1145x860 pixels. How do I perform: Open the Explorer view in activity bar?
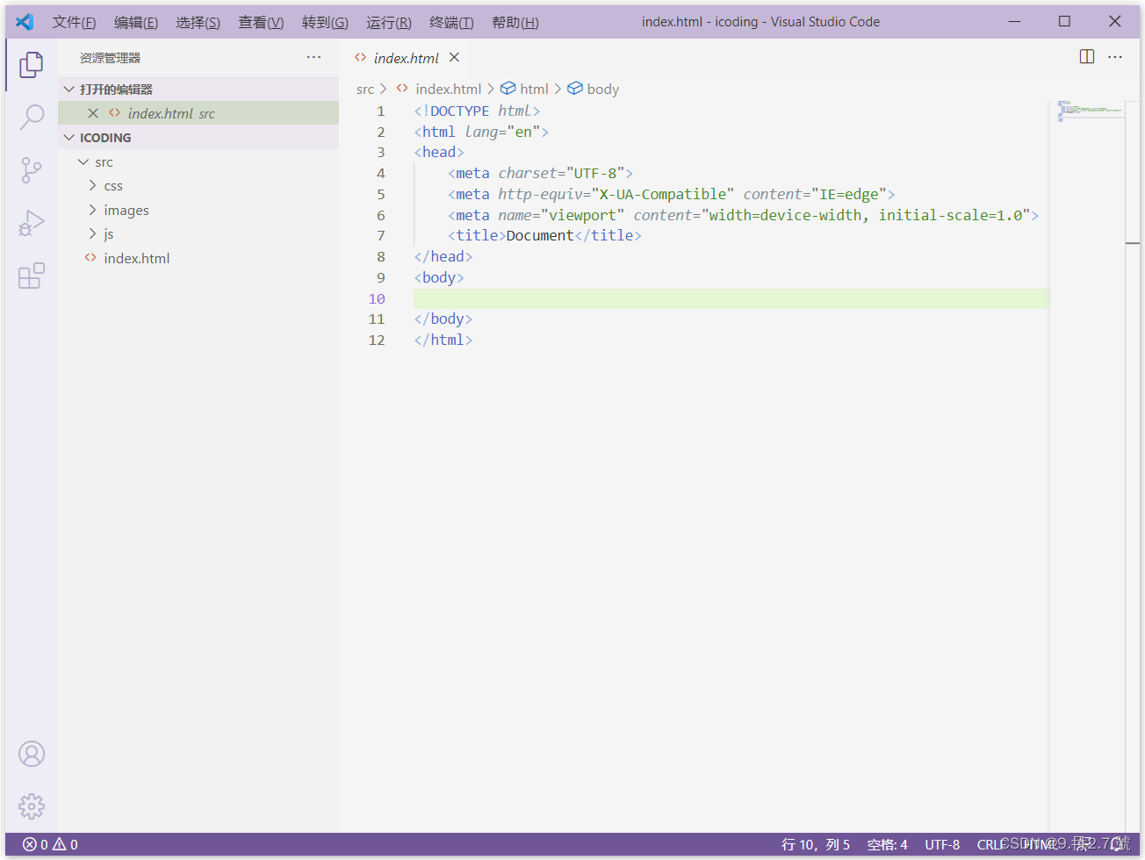coord(32,64)
